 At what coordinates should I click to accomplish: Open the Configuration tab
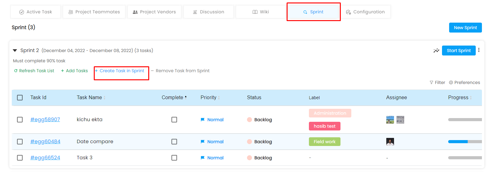coord(365,12)
